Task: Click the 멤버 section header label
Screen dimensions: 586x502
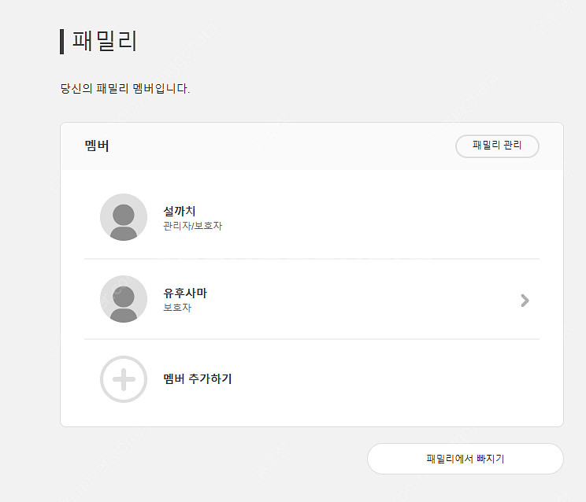Action: pyautogui.click(x=97, y=146)
